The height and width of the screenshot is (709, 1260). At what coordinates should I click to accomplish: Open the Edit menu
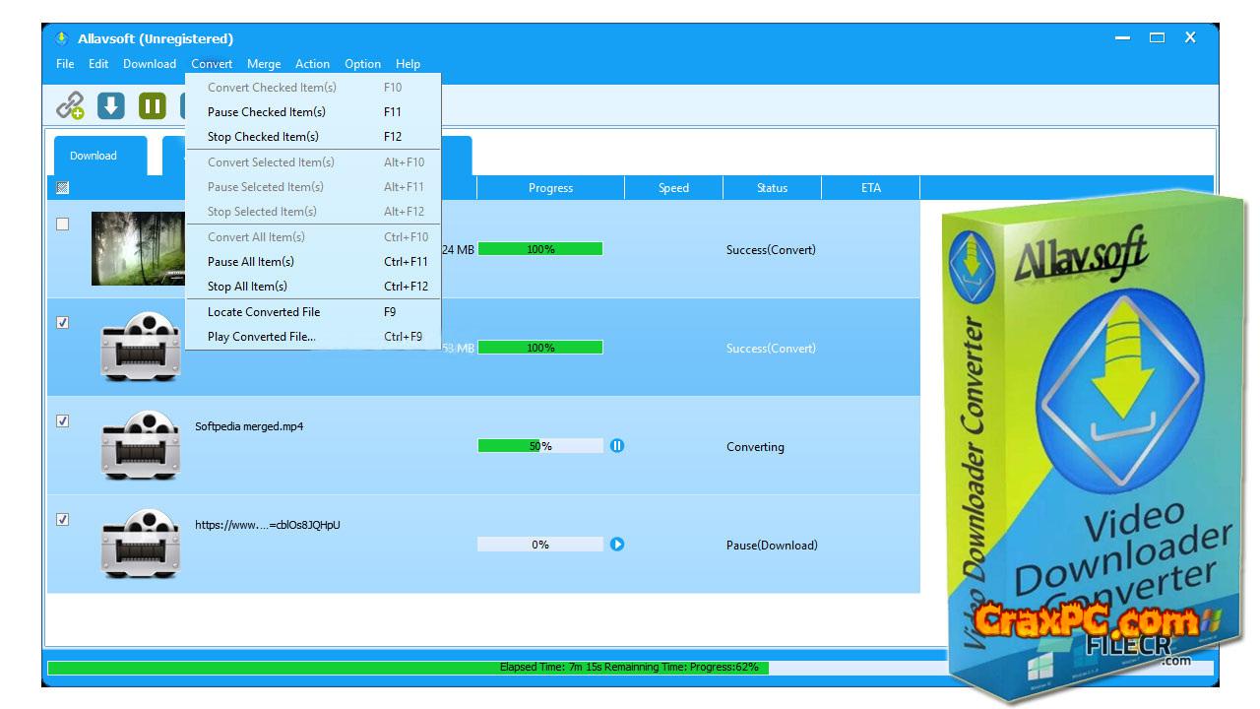tap(98, 64)
